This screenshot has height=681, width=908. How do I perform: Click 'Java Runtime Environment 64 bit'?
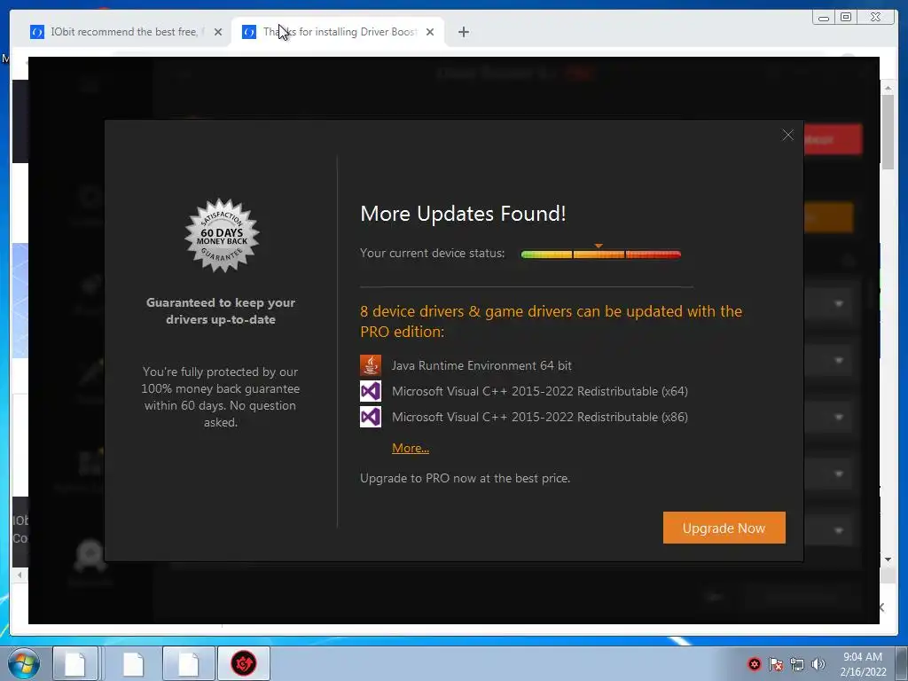tap(481, 365)
